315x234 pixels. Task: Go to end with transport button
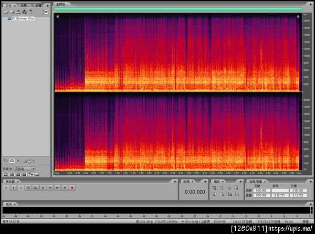[65, 188]
